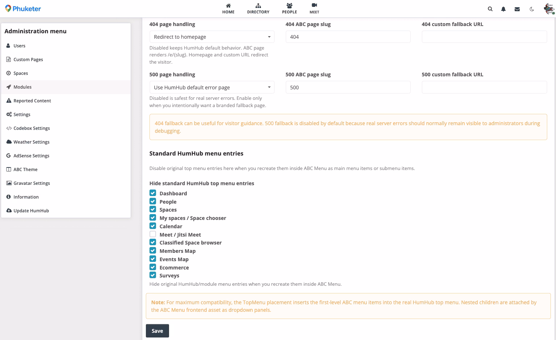Open ABC Theme in admin menu

coord(25,170)
